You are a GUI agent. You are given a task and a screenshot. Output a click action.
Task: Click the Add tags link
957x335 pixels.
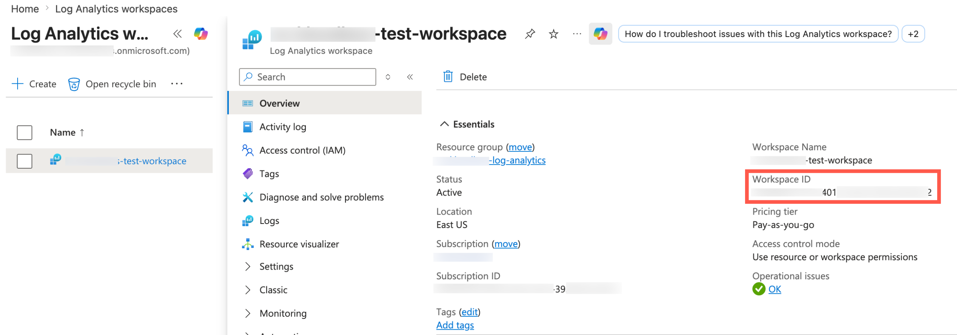point(455,325)
